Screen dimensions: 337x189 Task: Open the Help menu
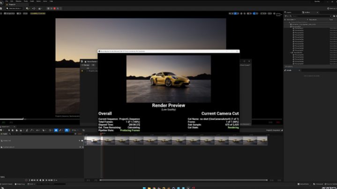pos(52,1)
